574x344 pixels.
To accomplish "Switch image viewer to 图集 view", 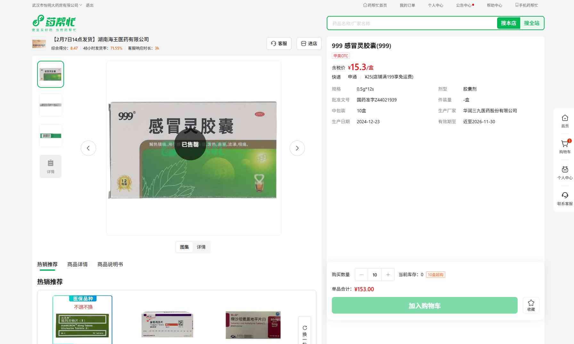I will pyautogui.click(x=184, y=247).
